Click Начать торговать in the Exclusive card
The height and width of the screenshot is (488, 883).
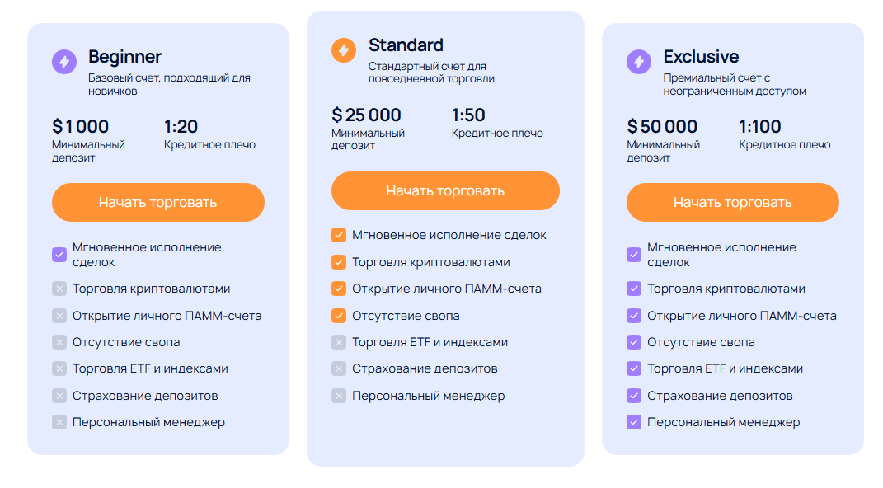tap(733, 202)
